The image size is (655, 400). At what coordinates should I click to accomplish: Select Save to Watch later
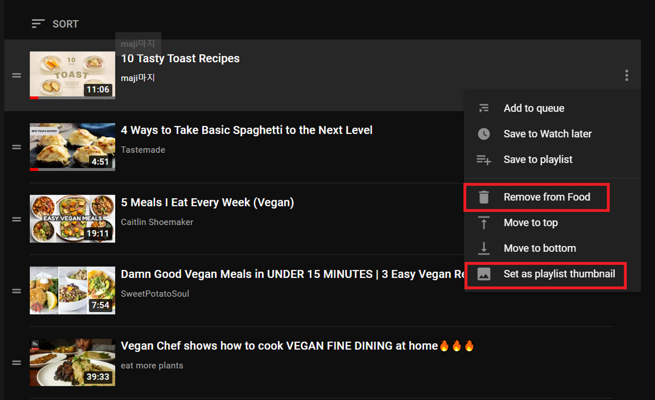click(x=547, y=134)
